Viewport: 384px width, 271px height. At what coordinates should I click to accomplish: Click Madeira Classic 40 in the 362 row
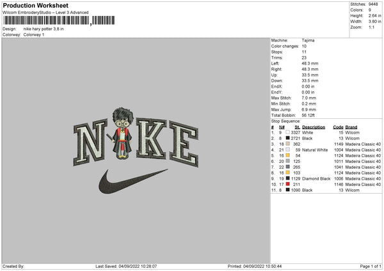click(363, 144)
